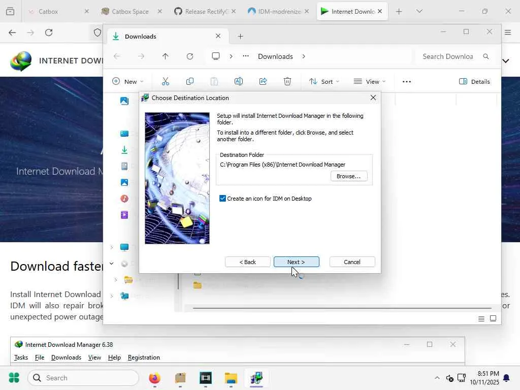Click the Share icon in Explorer toolbar
The image size is (520, 390).
(263, 82)
